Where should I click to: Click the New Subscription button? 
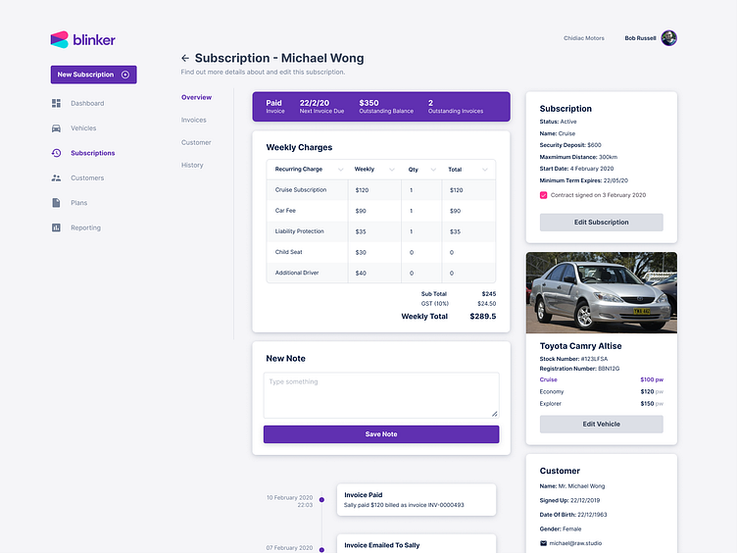tap(93, 75)
